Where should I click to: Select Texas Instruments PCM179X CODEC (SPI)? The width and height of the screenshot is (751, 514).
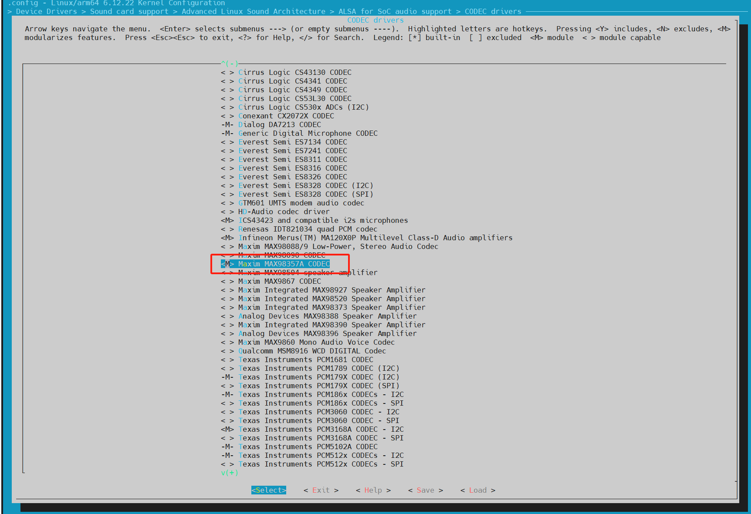coord(310,386)
